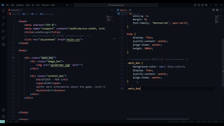Click the index.html minimap
This screenshot has width=224, height=126.
[110, 19]
